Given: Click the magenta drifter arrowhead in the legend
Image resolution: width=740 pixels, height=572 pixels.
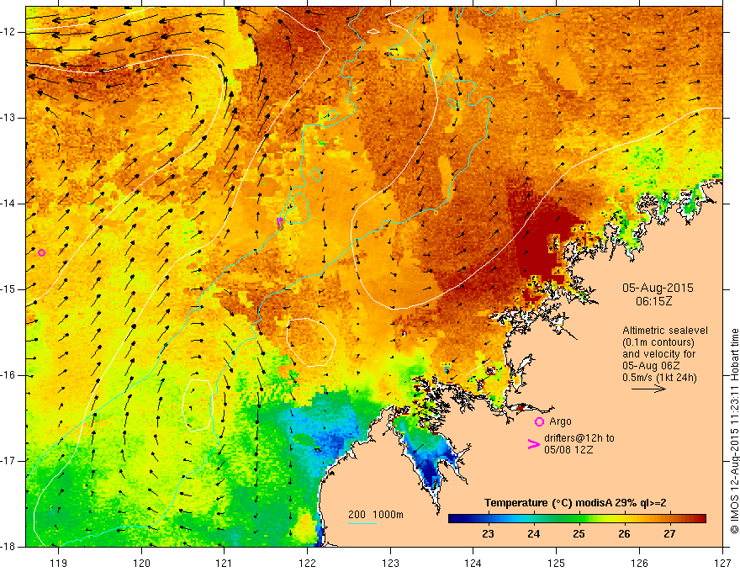Looking at the screenshot, I should pos(533,444).
